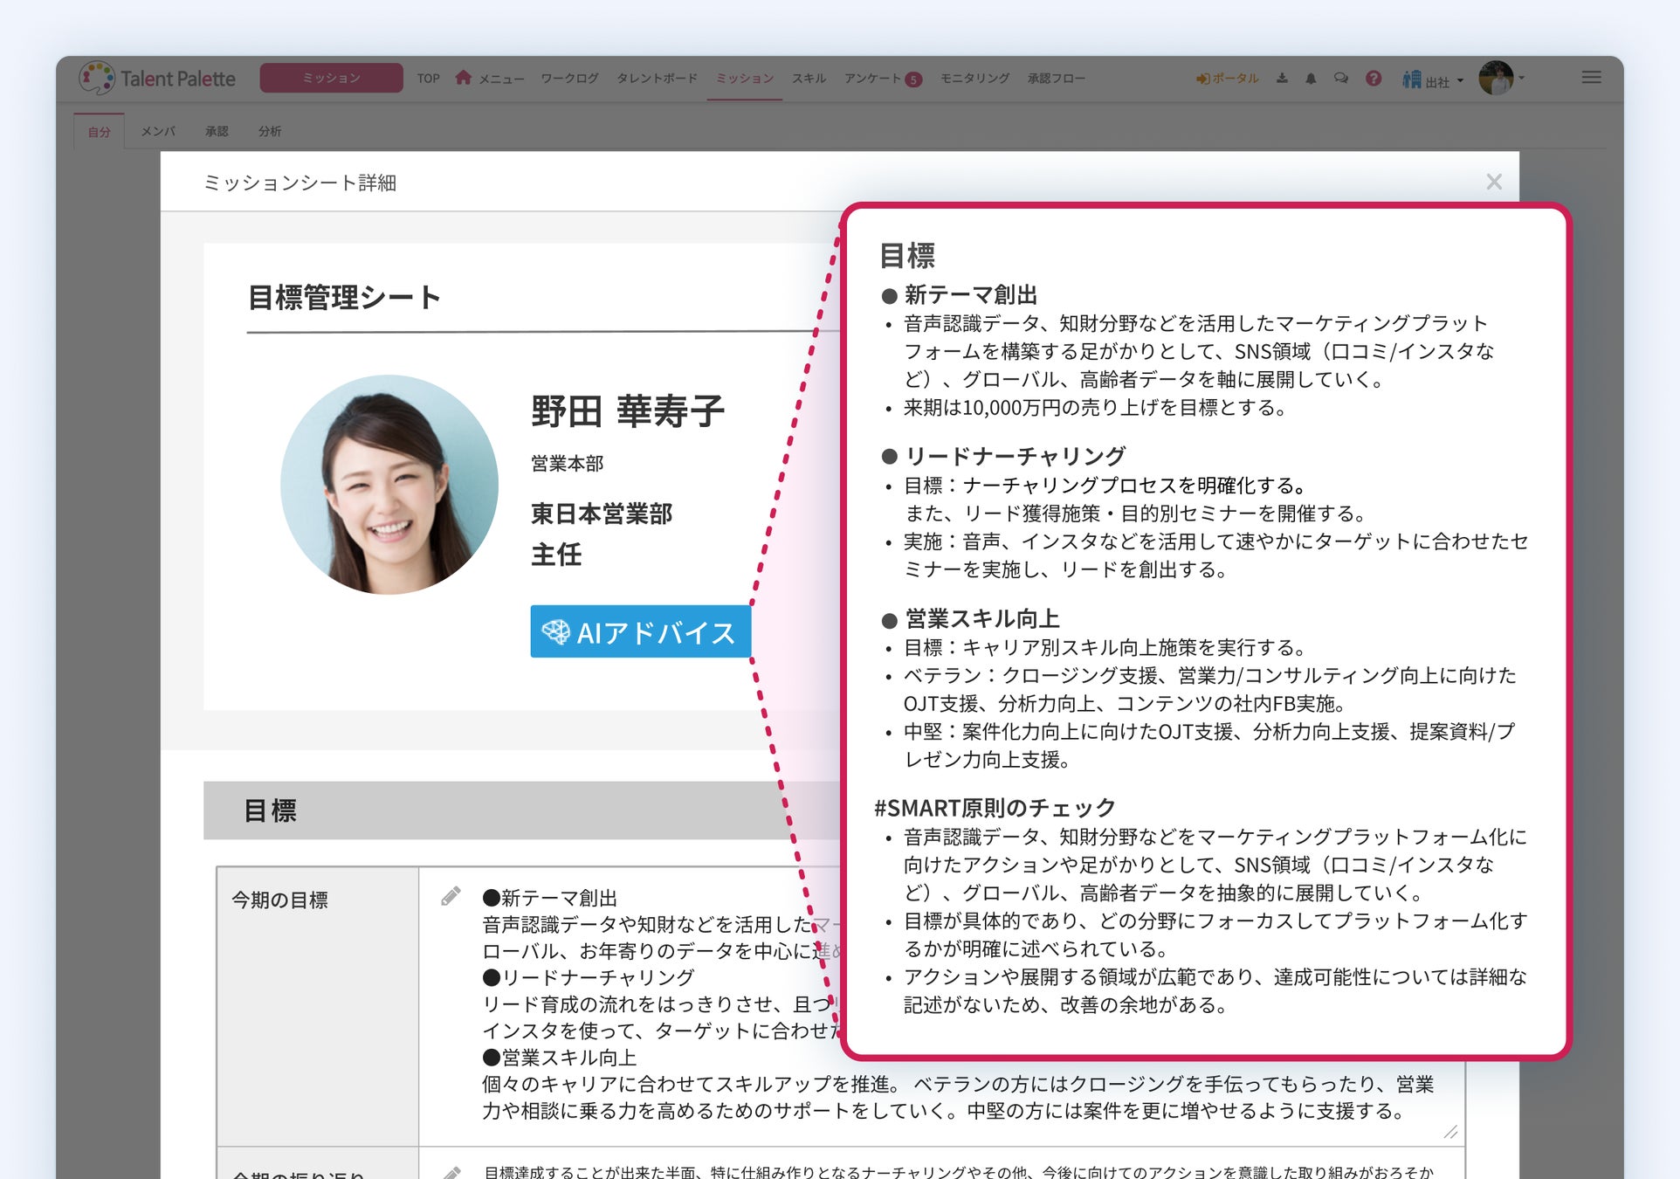Open the hamburger menu icon
Viewport: 1680px width, 1179px height.
[x=1591, y=78]
